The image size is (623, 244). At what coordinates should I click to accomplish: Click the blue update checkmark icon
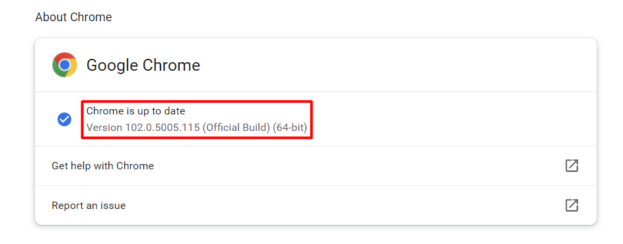(64, 119)
